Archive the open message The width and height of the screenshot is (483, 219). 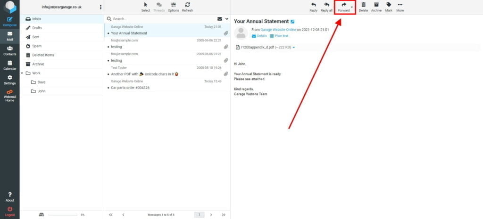coord(376,7)
